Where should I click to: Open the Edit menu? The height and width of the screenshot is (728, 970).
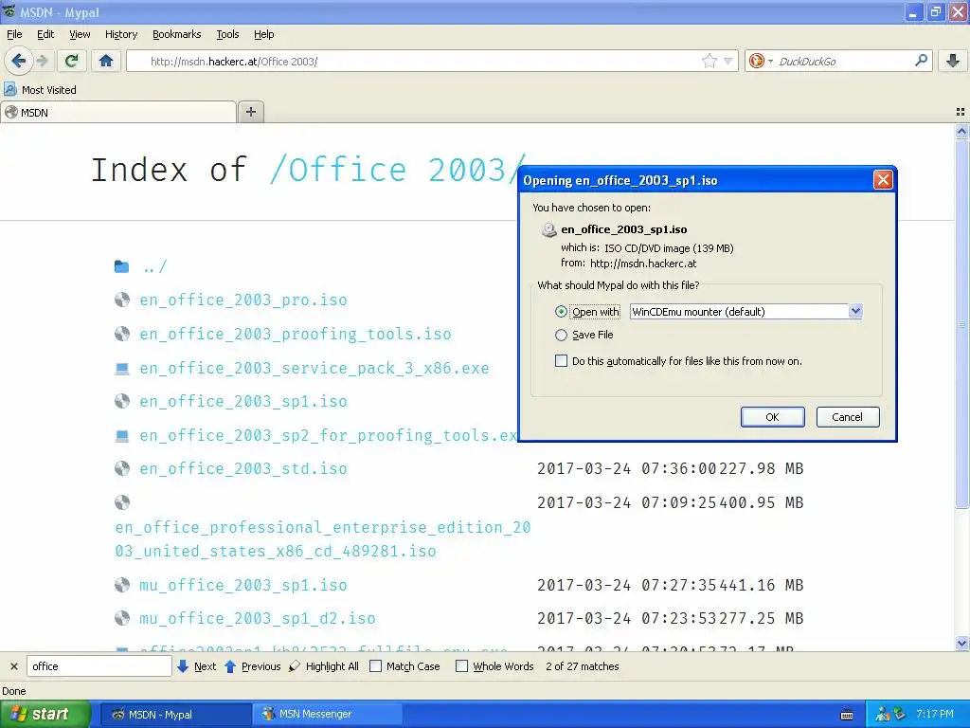pos(45,34)
